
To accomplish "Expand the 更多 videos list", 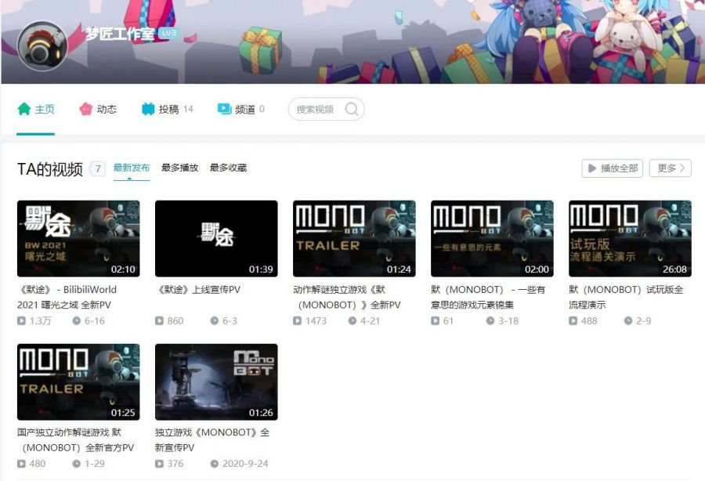I will point(671,168).
